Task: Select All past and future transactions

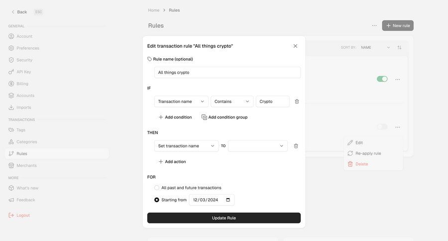Action: point(157,188)
